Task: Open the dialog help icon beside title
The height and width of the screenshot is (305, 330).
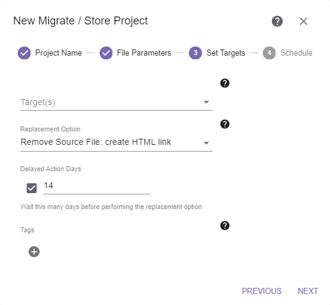Action: point(277,21)
